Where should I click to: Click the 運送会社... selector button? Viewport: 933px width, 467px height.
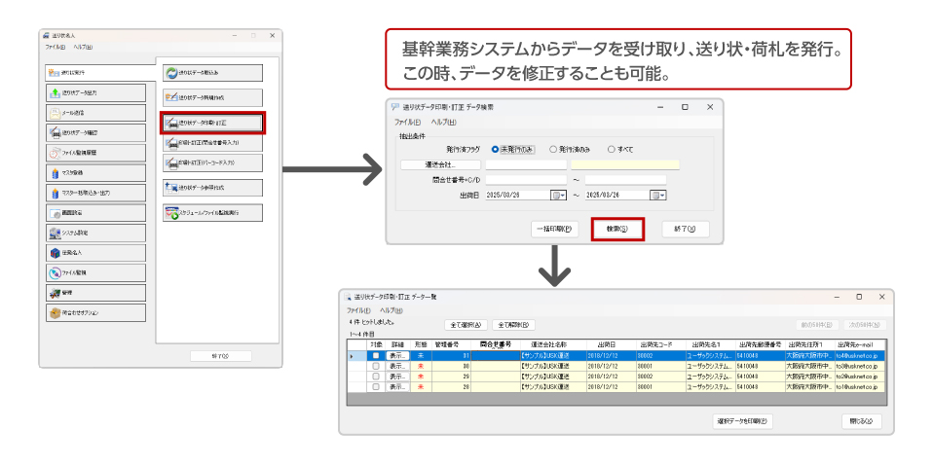(x=440, y=164)
